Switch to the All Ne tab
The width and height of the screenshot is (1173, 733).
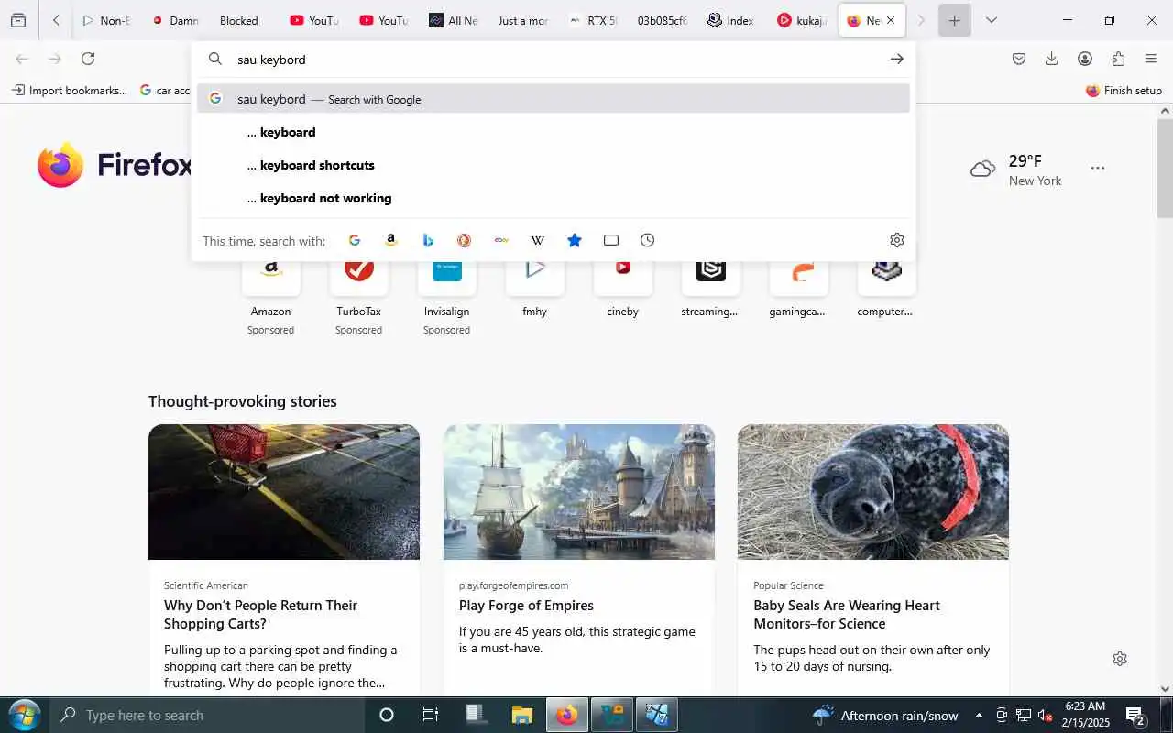454,20
